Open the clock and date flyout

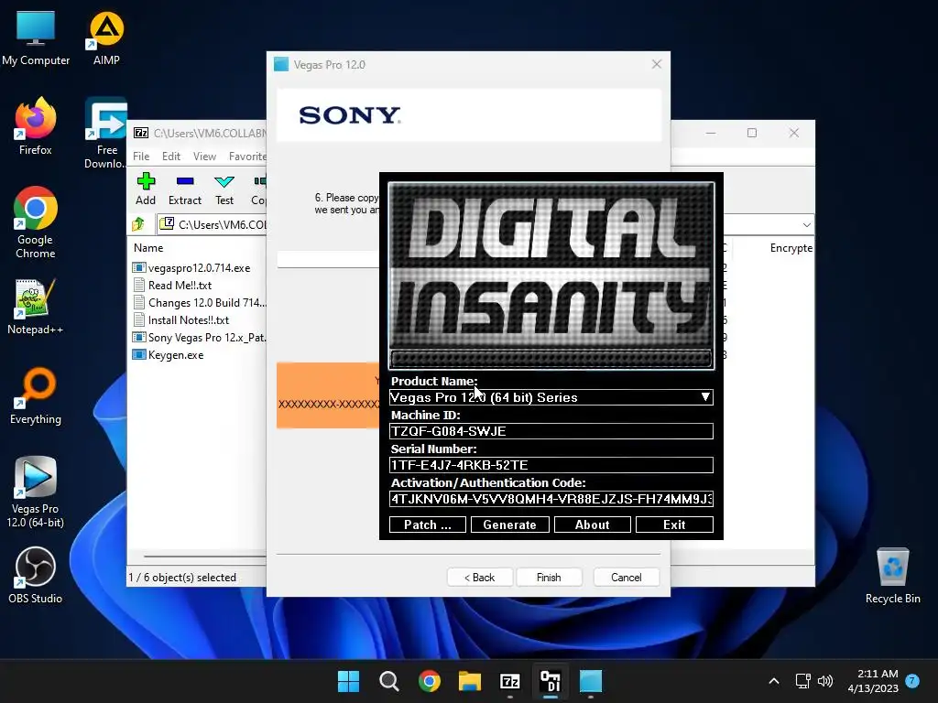pos(873,681)
